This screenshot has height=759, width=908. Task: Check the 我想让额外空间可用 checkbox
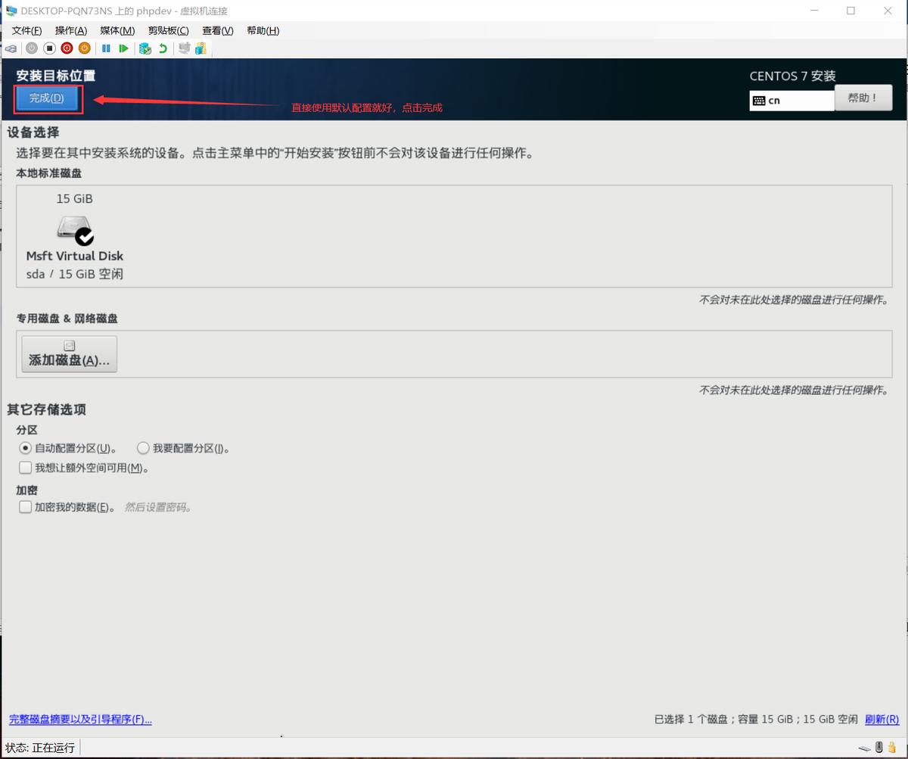click(x=26, y=467)
